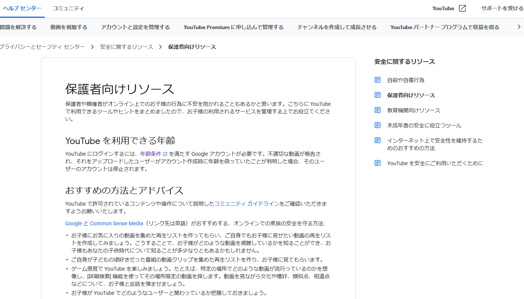
Task: Click サポートを受ける in the header
Action: [502, 8]
